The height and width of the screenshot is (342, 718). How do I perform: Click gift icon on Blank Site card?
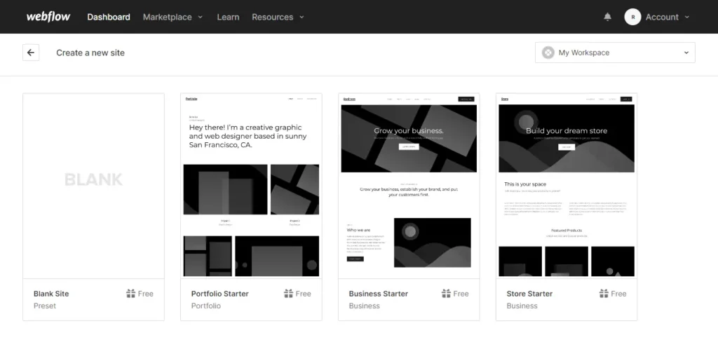[x=131, y=294]
